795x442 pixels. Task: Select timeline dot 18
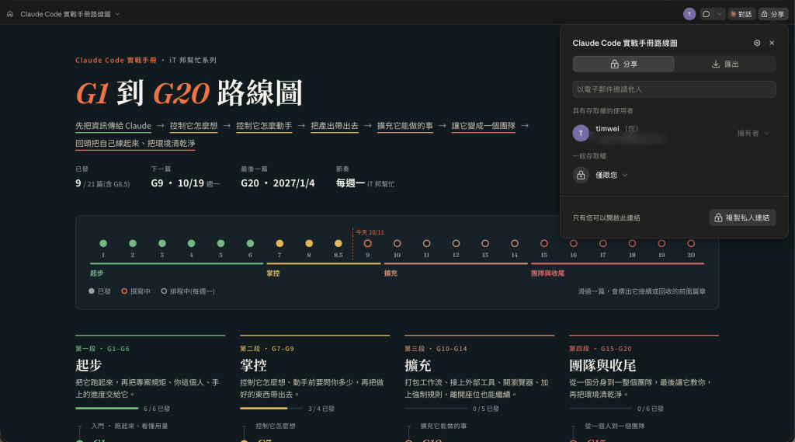click(x=632, y=244)
